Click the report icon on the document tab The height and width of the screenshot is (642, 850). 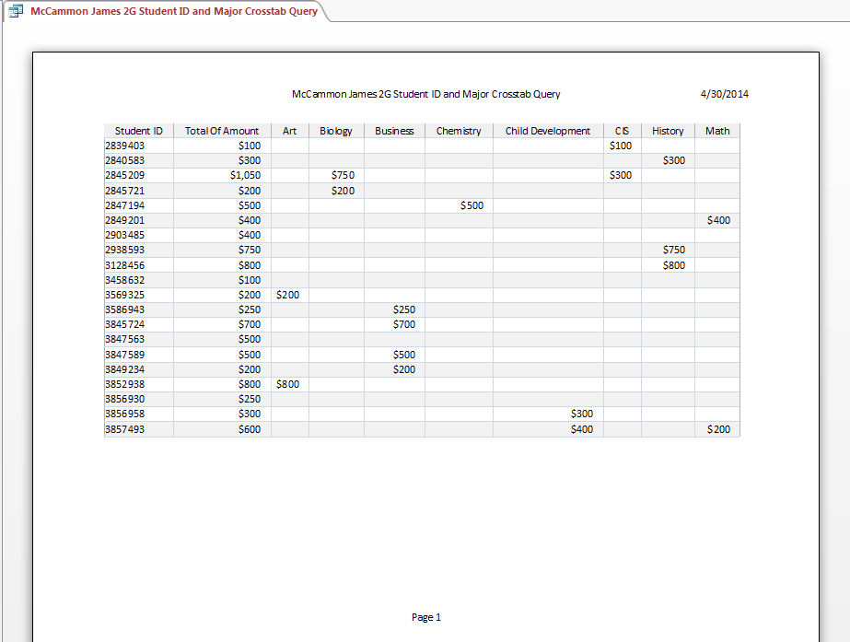[x=16, y=11]
